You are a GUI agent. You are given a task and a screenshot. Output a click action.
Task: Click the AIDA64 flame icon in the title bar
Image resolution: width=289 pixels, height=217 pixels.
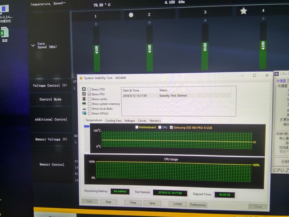pos(81,78)
